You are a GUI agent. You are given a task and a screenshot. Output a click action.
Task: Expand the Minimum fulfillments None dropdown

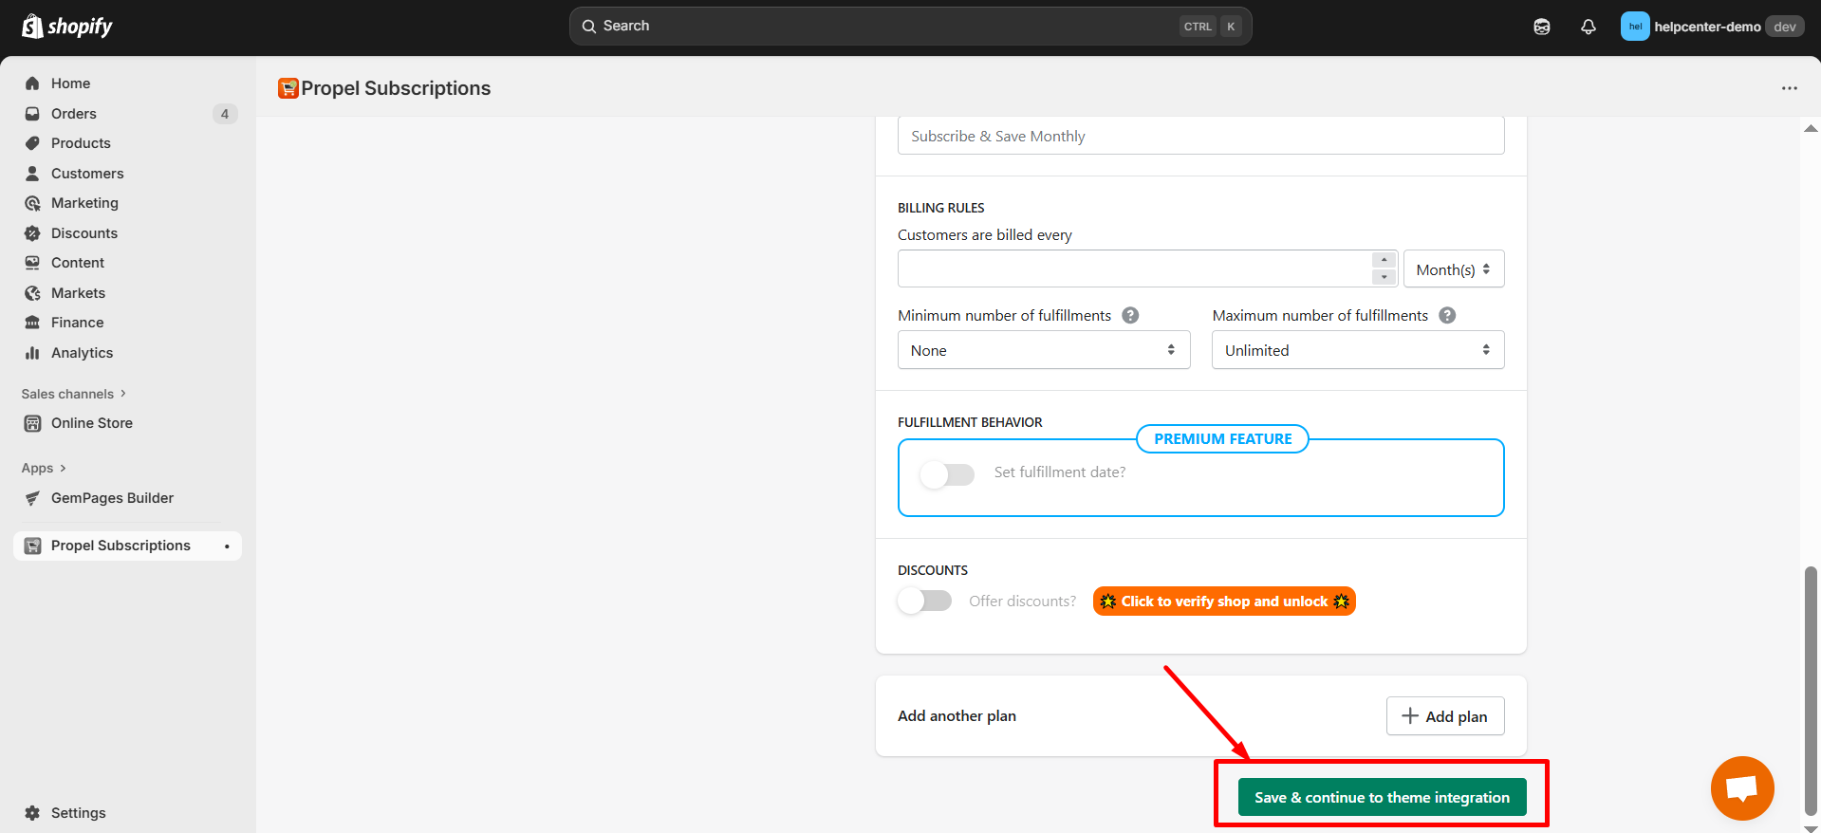point(1043,350)
